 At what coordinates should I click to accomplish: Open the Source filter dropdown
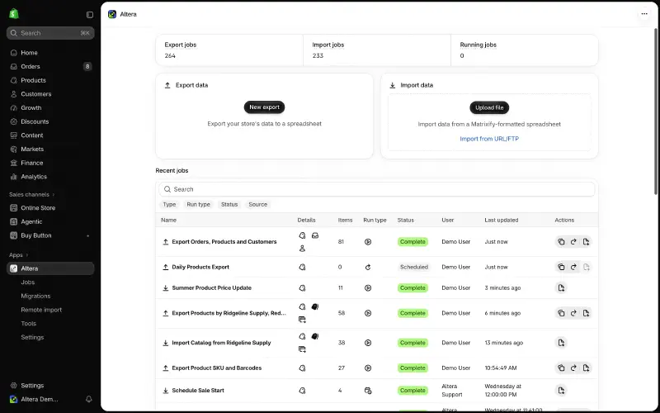coord(258,204)
